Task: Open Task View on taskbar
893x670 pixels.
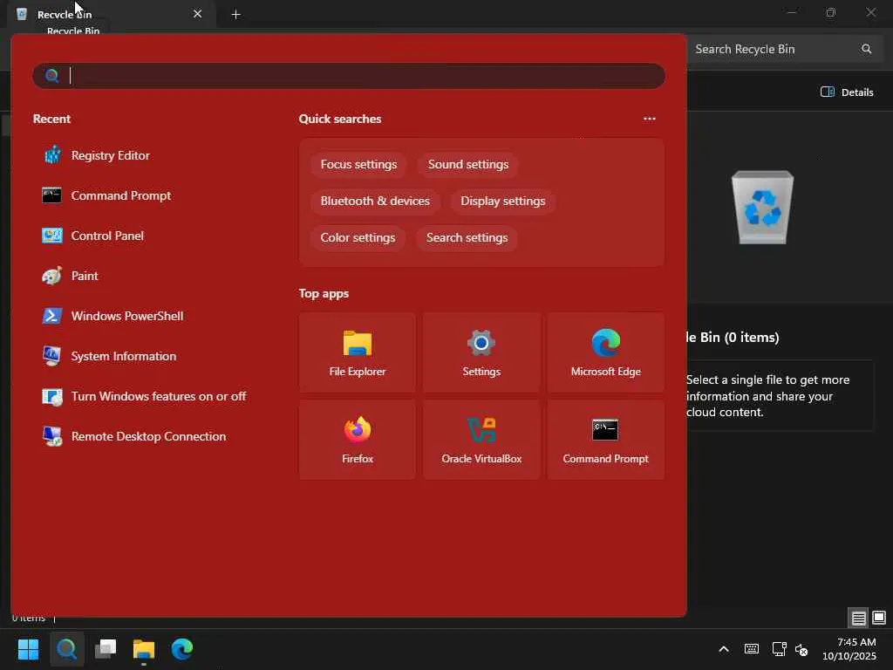Action: tap(106, 649)
